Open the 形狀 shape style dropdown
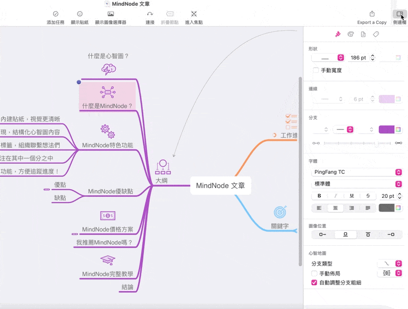Viewport: 408px width, 309px height. [x=328, y=58]
